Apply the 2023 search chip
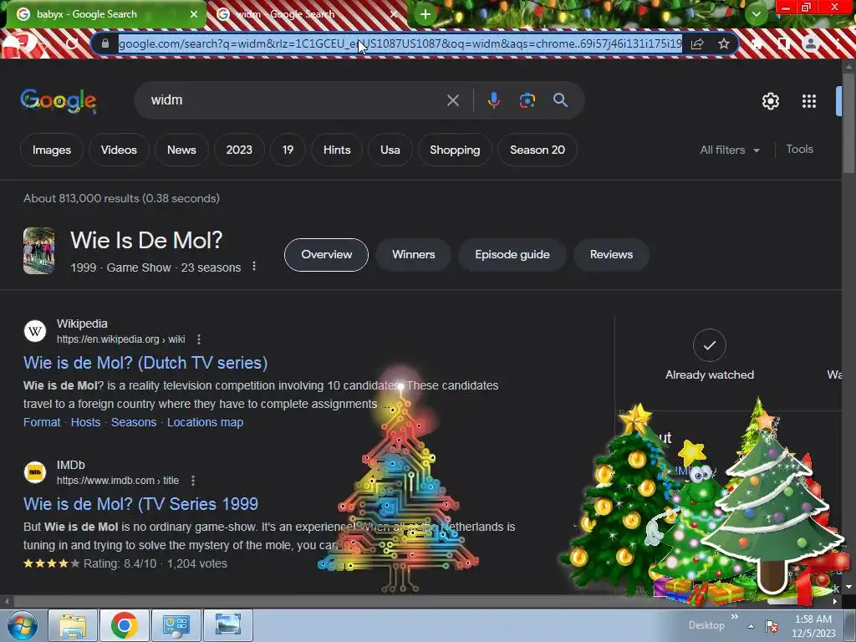Screen dimensions: 856x642 (x=239, y=150)
